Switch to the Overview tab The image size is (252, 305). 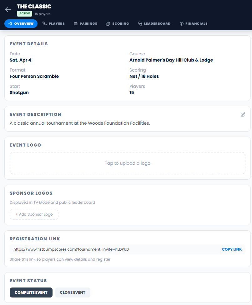click(x=21, y=24)
